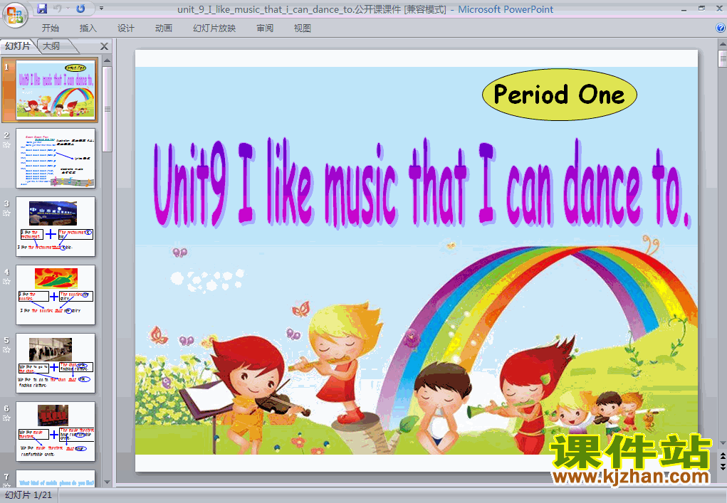
Task: Select slide 4 thumbnail with pepper picture
Action: pos(56,295)
